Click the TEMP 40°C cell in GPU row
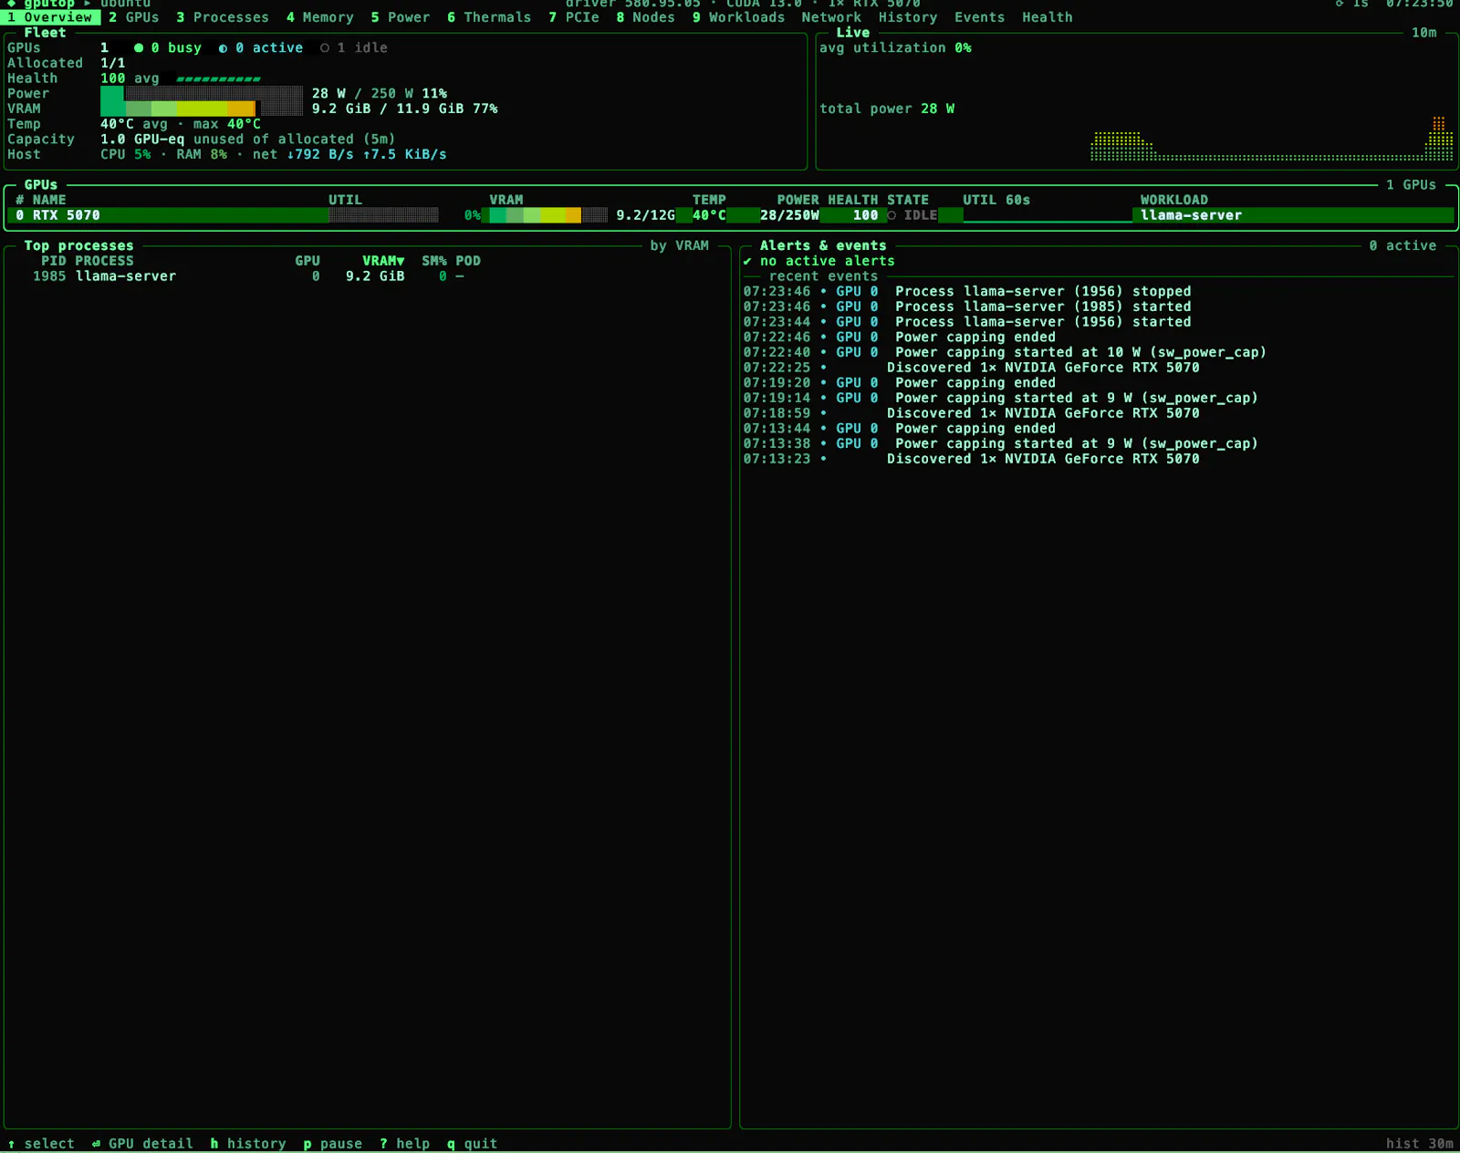The height and width of the screenshot is (1153, 1460). click(709, 215)
